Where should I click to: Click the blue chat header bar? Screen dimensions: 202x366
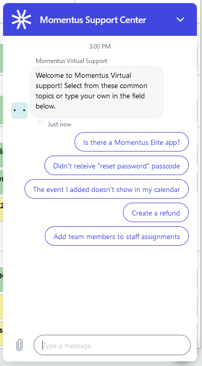[x=100, y=19]
